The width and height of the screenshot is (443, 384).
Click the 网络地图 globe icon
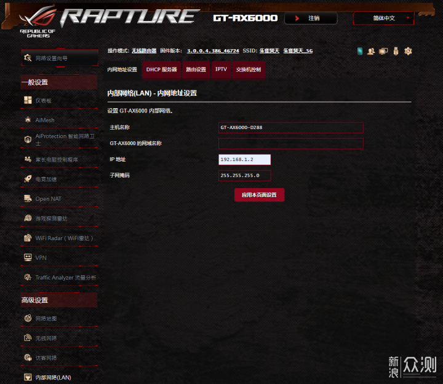[28, 318]
